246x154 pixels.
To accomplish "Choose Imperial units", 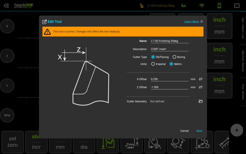I will 158,64.
